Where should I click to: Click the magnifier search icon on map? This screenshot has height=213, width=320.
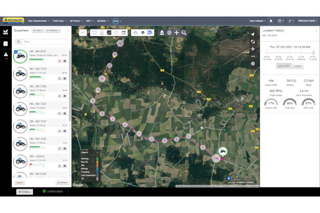(x=184, y=32)
